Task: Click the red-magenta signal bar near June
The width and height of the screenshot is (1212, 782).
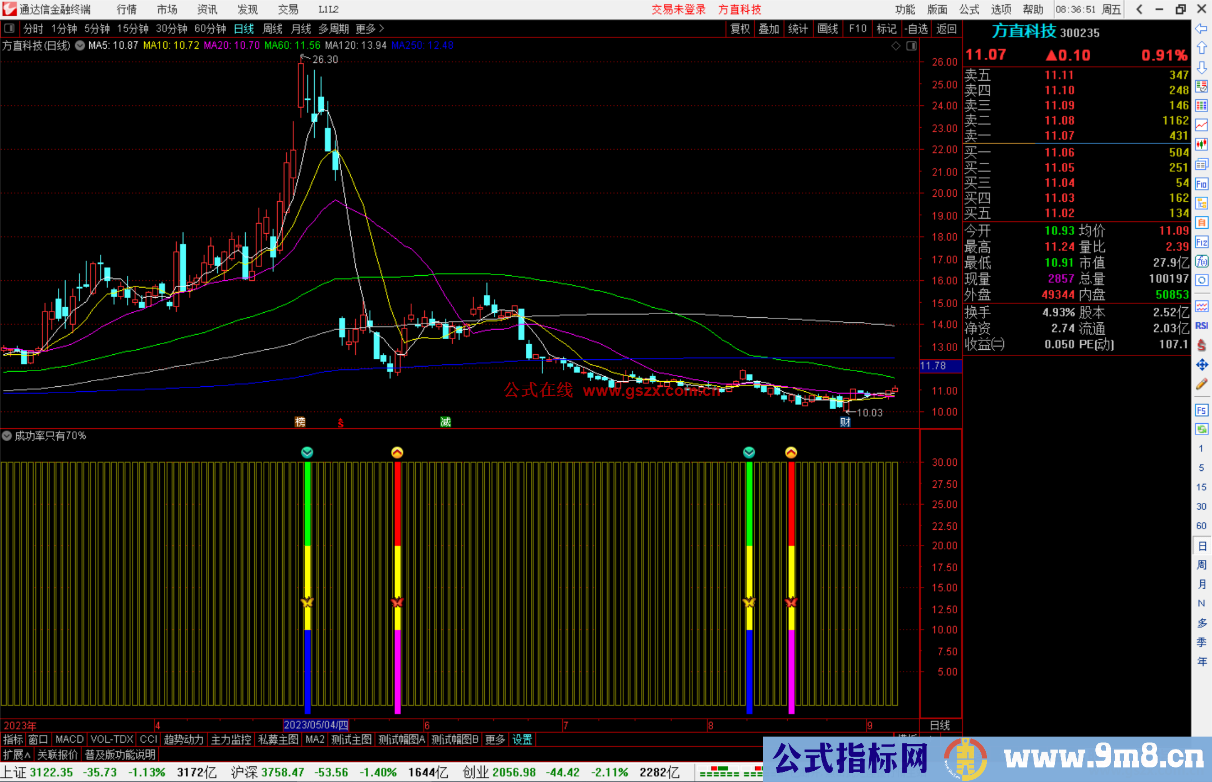Action: (x=397, y=587)
